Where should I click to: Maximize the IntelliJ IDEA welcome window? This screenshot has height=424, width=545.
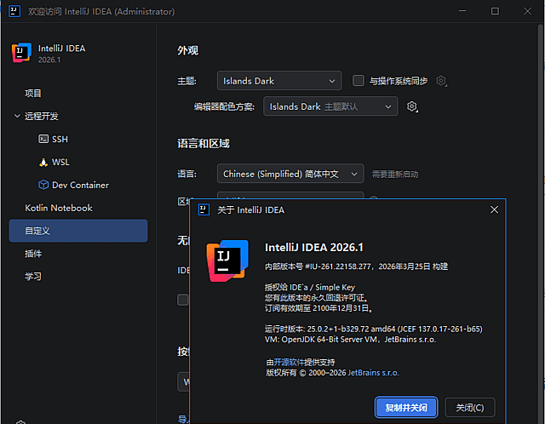click(495, 11)
